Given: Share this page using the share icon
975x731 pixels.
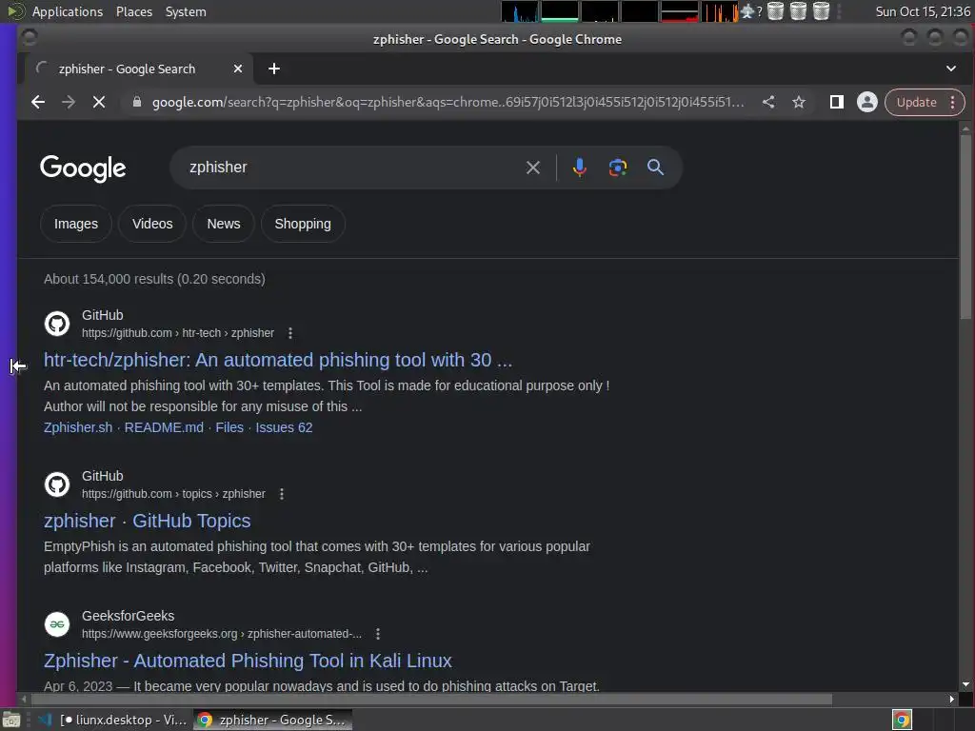Looking at the screenshot, I should coord(768,102).
